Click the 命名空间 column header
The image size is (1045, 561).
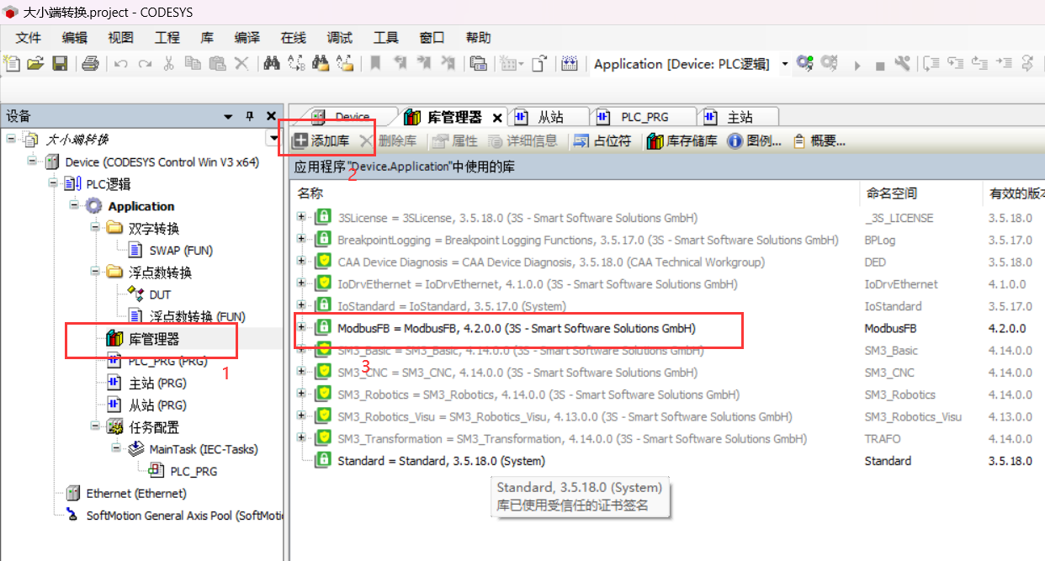pyautogui.click(x=891, y=193)
